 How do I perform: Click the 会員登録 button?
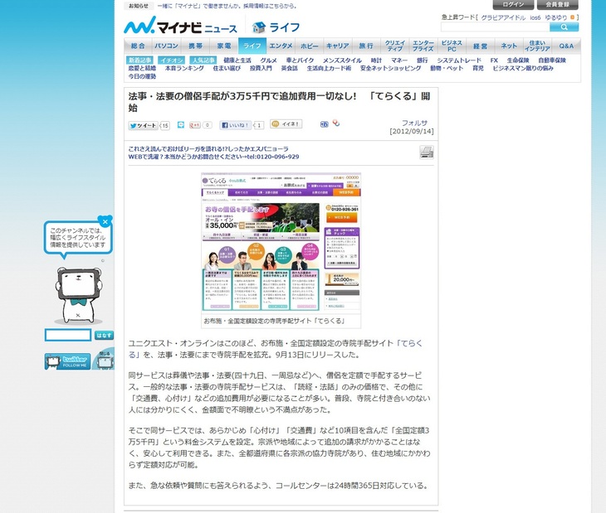(x=557, y=5)
